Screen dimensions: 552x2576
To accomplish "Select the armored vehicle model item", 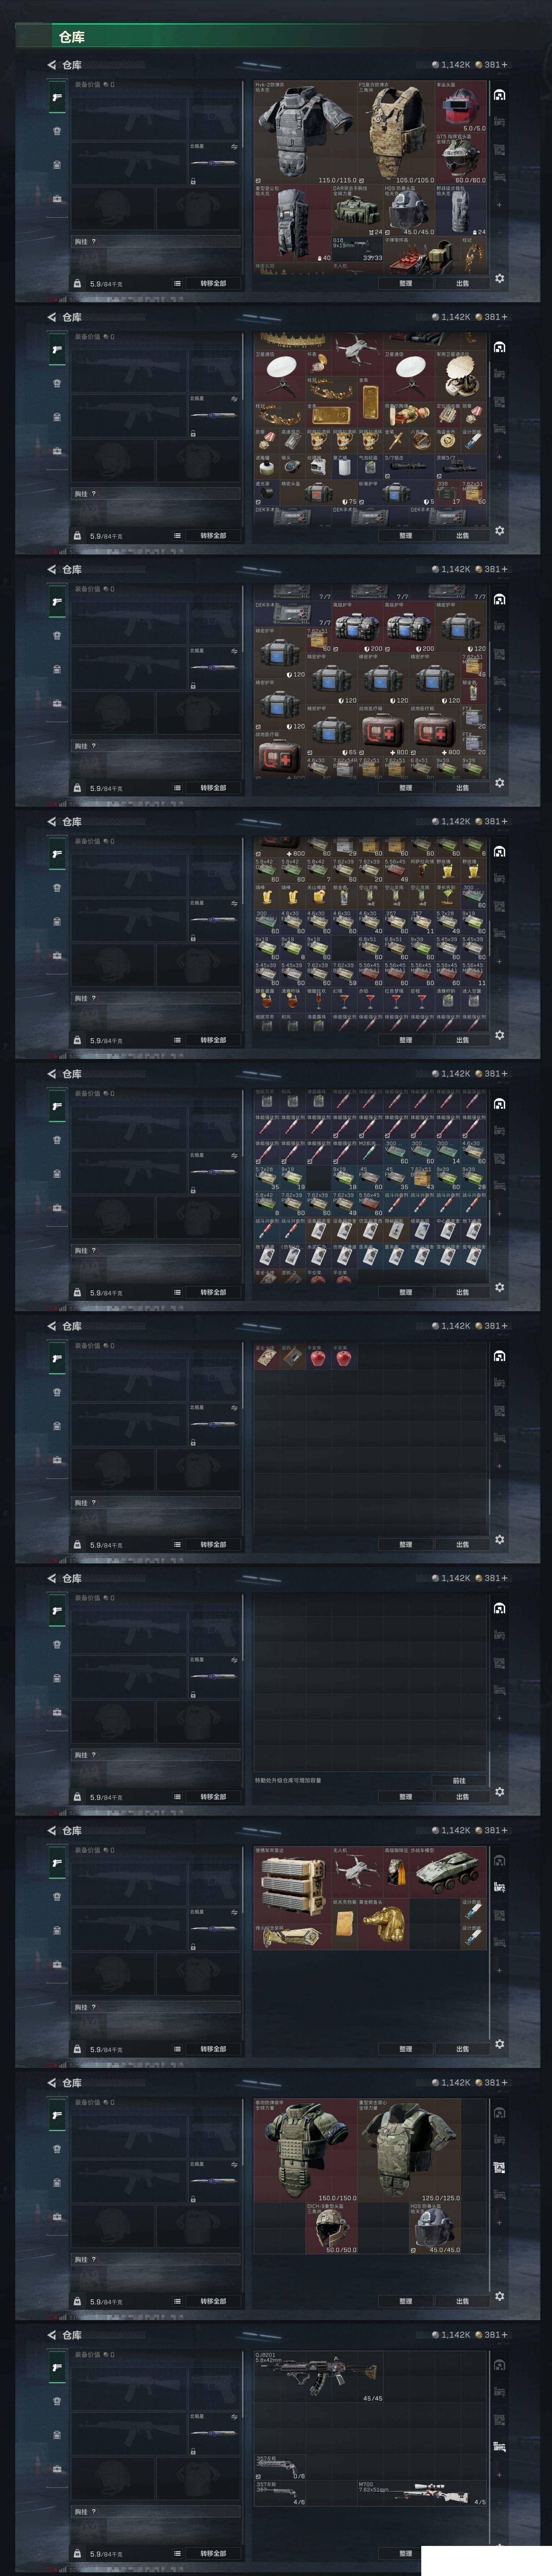I will (x=449, y=1872).
